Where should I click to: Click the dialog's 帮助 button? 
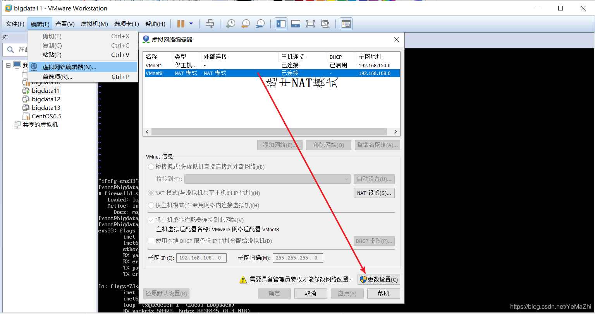click(383, 294)
